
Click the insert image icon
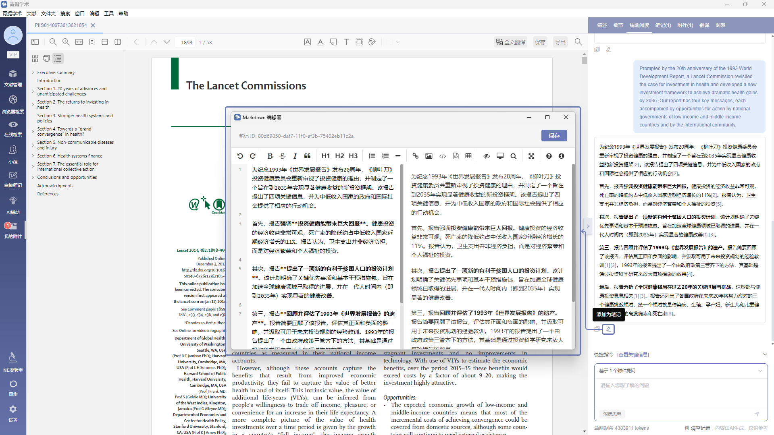tap(429, 156)
